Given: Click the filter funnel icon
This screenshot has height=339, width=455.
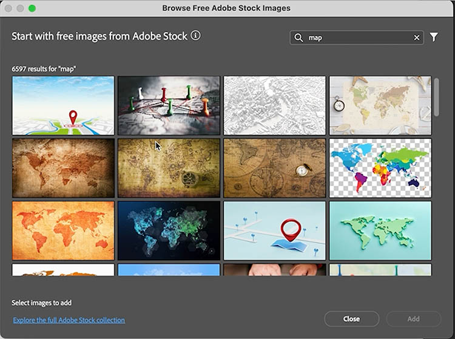Looking at the screenshot, I should pyautogui.click(x=434, y=38).
